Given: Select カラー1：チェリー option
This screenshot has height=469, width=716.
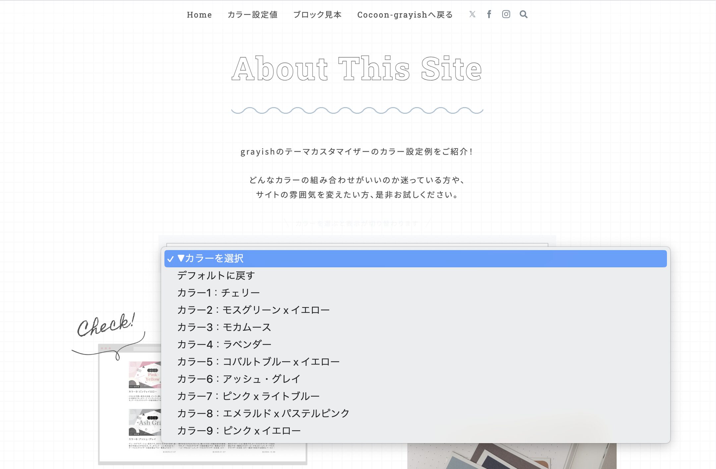Looking at the screenshot, I should [415, 293].
